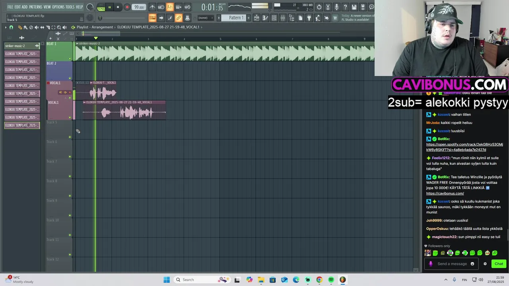Image resolution: width=509 pixels, height=286 pixels.
Task: Mute the BEAT 1 track green light
Action: point(70,59)
